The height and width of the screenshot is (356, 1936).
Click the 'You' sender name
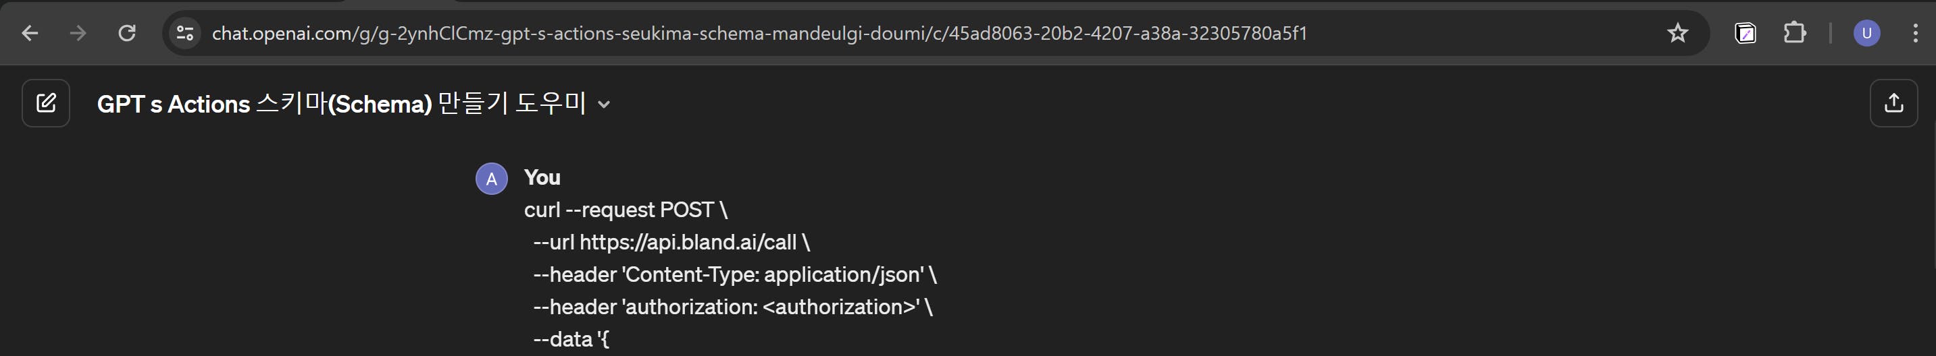pos(542,177)
